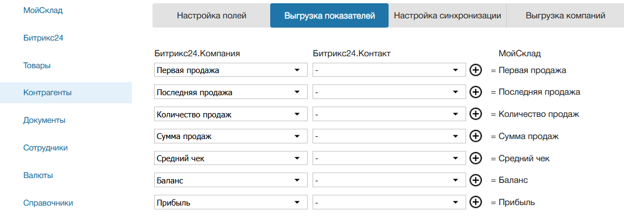Go to the Выгрузка компаний tab

[x=565, y=16]
